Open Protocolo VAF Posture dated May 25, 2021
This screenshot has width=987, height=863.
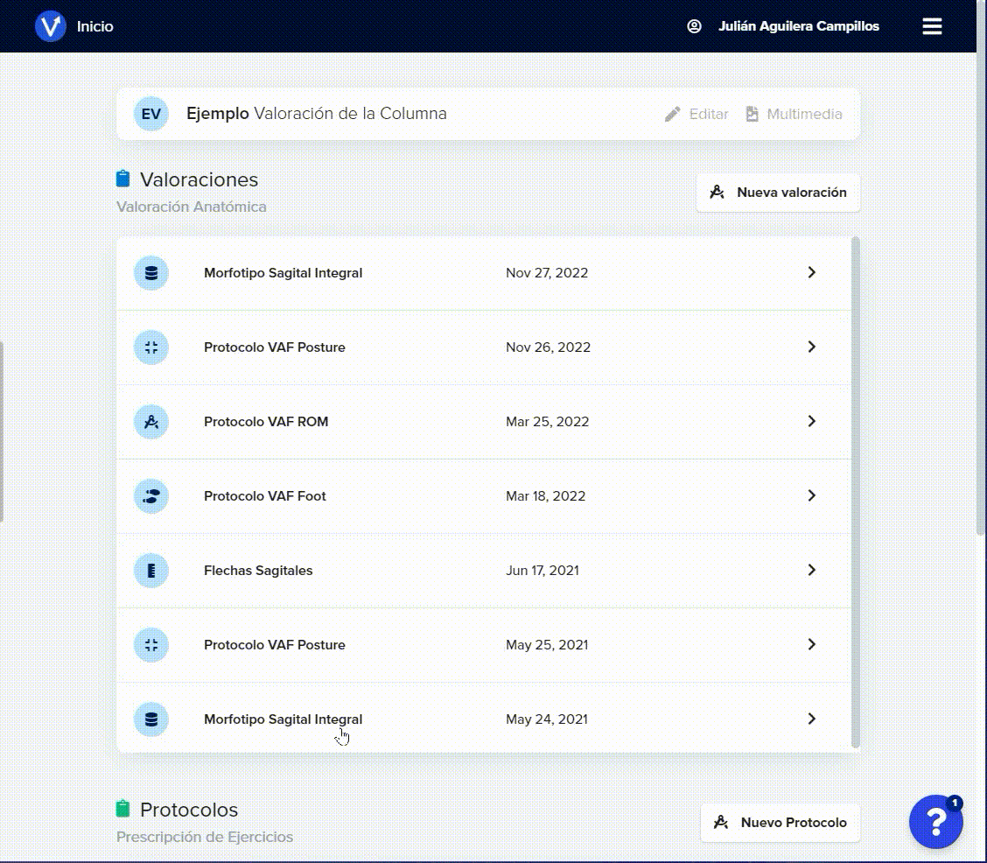[483, 644]
